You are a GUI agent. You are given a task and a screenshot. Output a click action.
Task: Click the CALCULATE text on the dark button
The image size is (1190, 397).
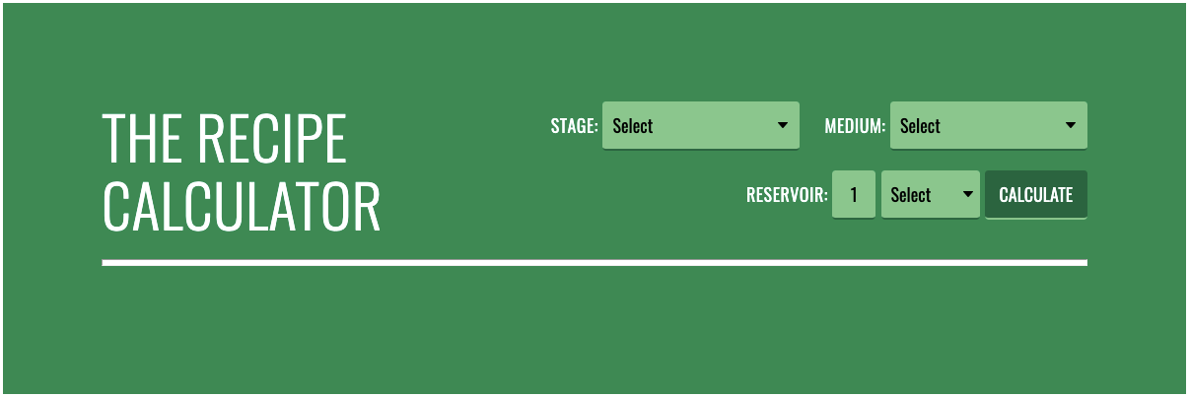(1035, 195)
